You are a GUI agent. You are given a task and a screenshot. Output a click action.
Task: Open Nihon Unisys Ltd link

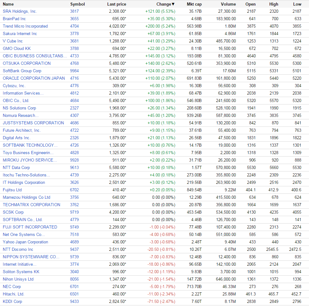click(18, 279)
